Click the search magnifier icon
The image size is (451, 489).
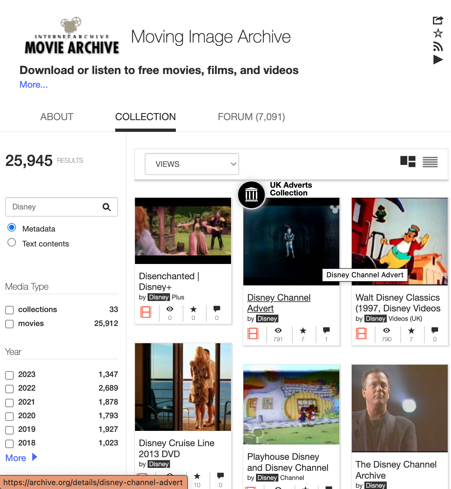[x=107, y=207]
